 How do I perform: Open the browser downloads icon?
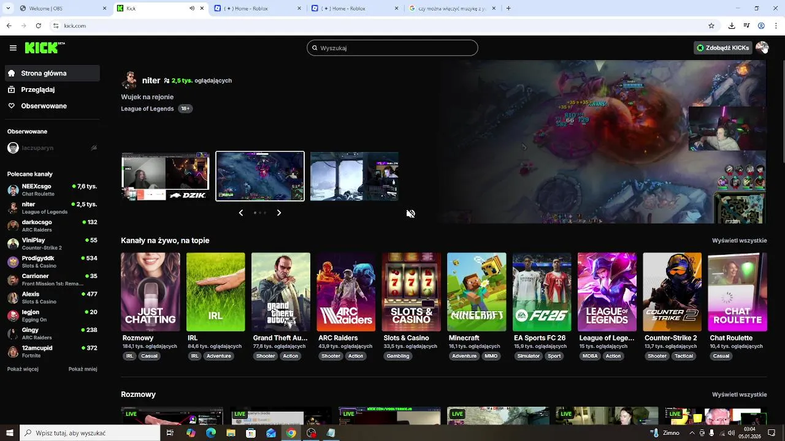(732, 26)
